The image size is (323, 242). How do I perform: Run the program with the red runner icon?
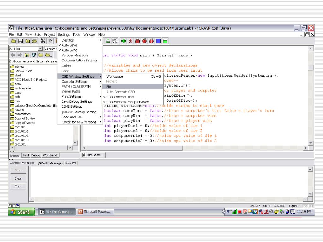coord(131,41)
